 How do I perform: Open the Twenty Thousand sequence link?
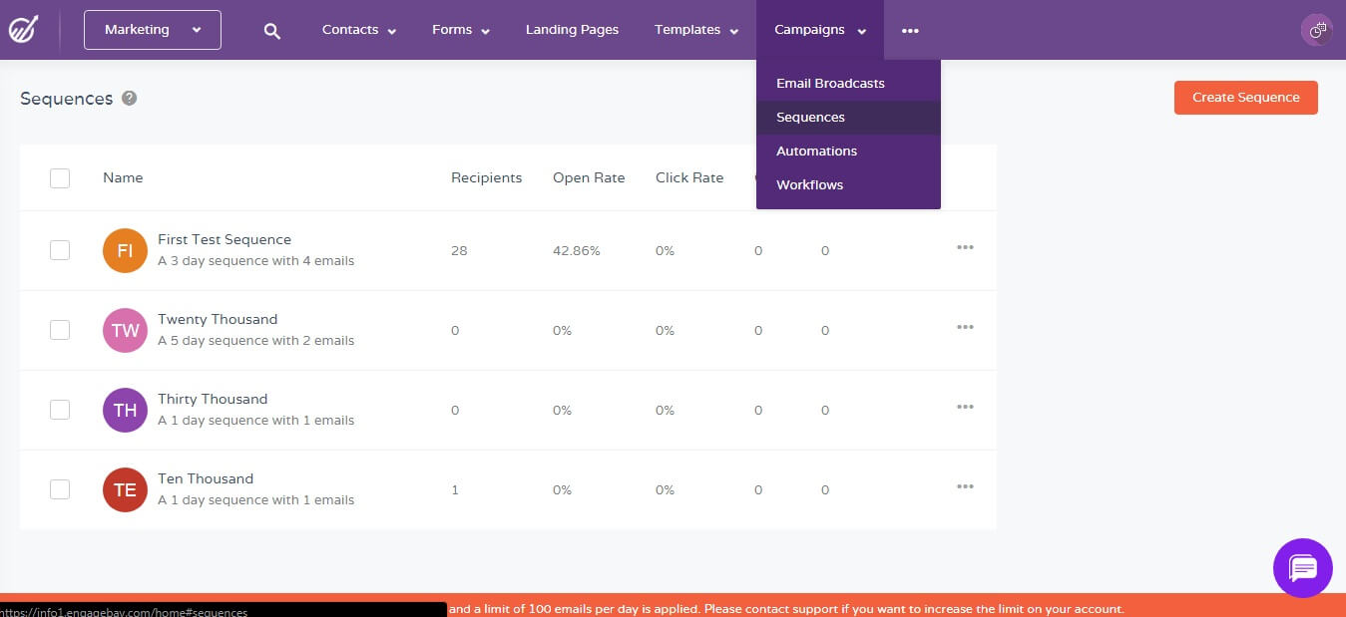coord(218,320)
